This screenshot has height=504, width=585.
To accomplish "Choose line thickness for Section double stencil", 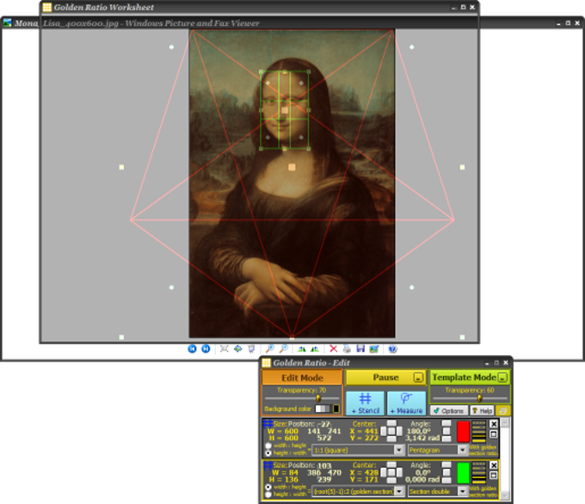I will 479,473.
